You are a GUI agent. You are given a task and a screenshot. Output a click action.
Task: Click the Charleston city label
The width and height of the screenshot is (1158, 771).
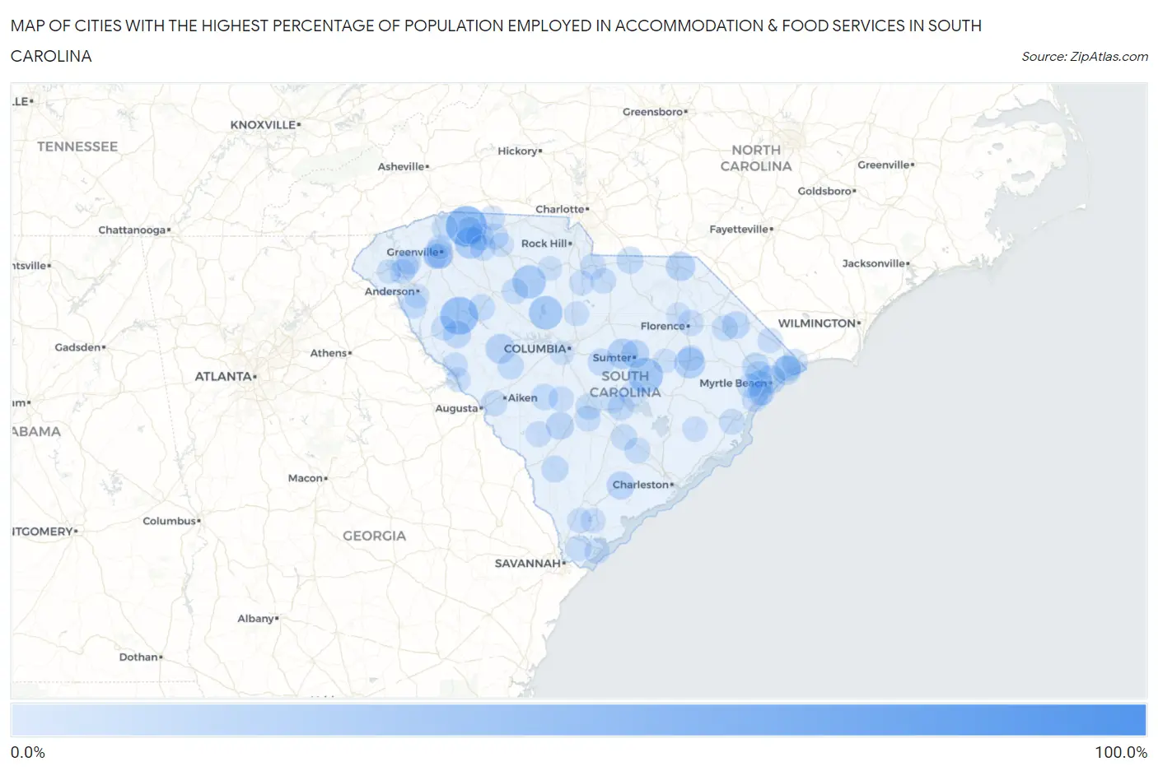tap(642, 485)
